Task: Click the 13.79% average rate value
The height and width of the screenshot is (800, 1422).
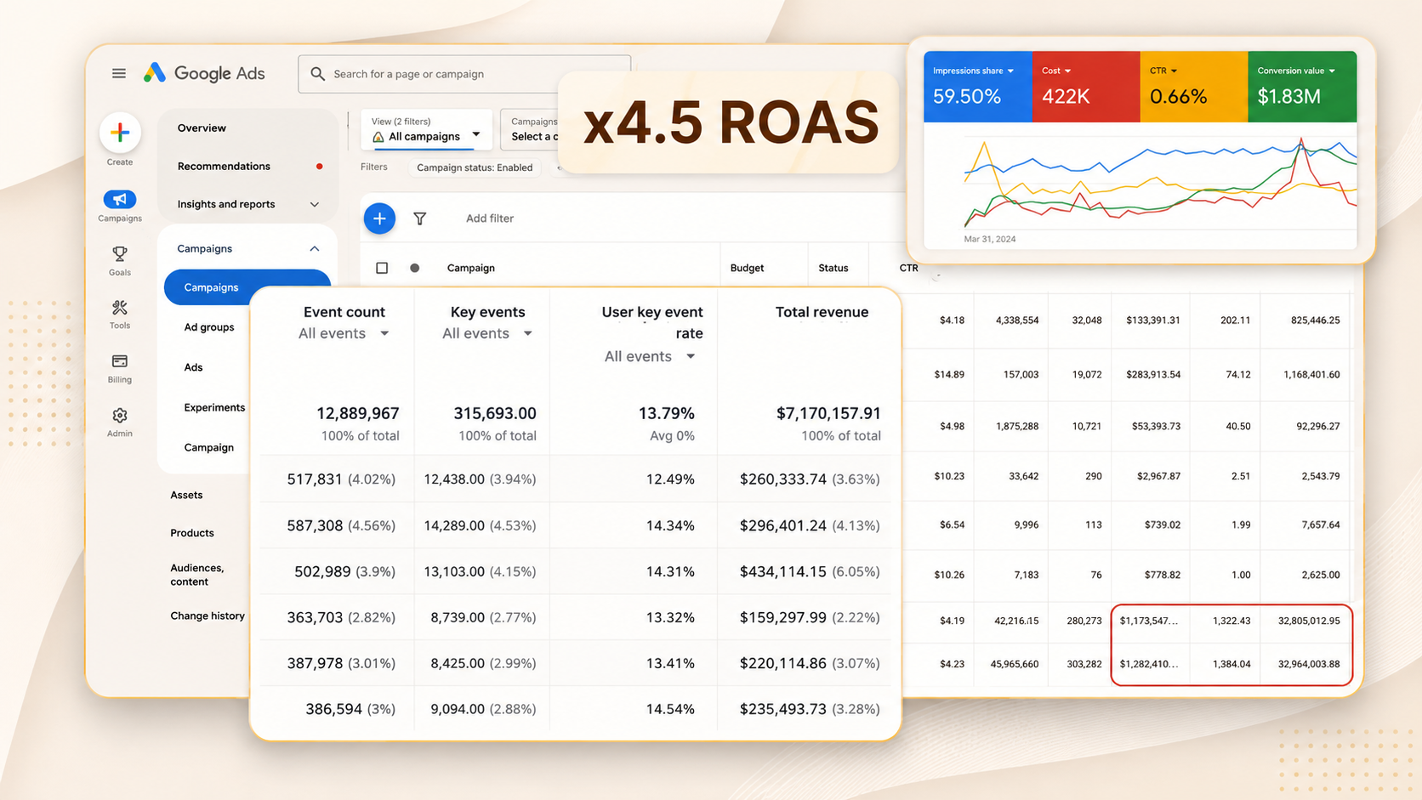Action: point(667,413)
